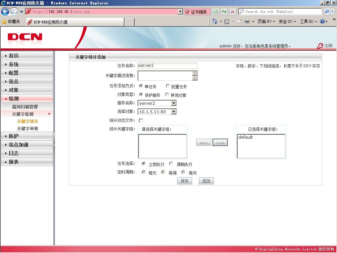Click the 任务名称 text field
This screenshot has width=337, height=253.
tap(168, 66)
